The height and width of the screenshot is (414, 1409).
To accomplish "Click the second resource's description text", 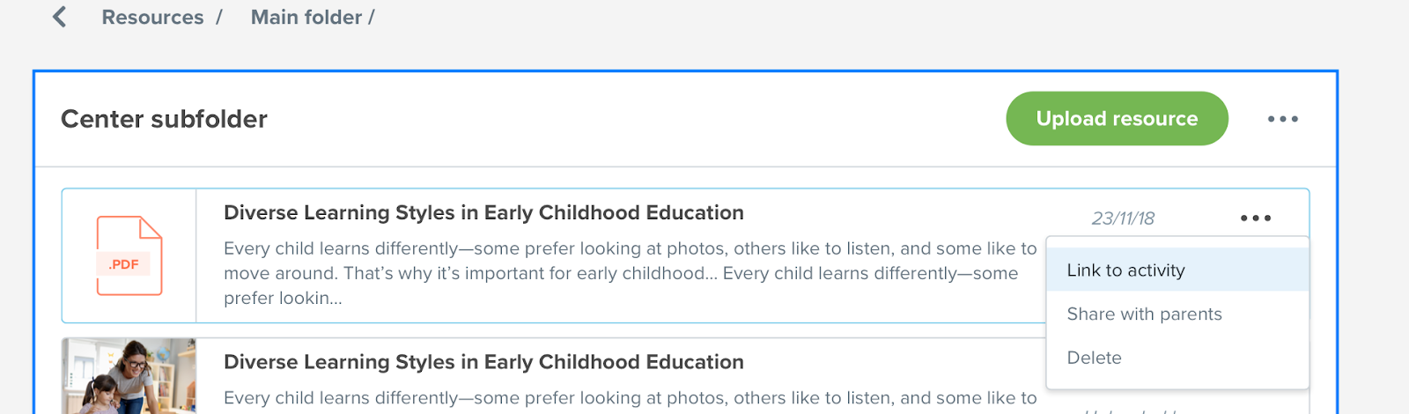I will (631, 398).
